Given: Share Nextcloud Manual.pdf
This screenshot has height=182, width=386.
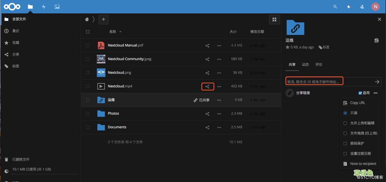Looking at the screenshot, I should 207,45.
